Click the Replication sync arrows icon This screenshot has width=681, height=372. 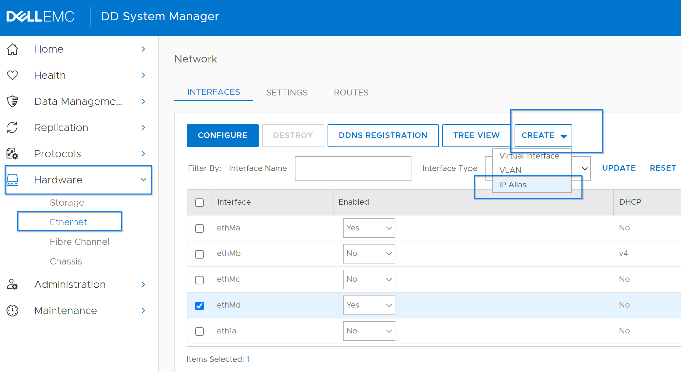click(x=12, y=127)
